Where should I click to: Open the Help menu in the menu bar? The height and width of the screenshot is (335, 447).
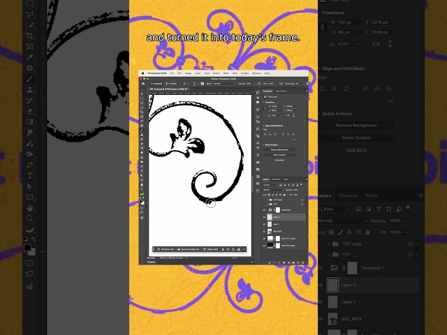267,73
